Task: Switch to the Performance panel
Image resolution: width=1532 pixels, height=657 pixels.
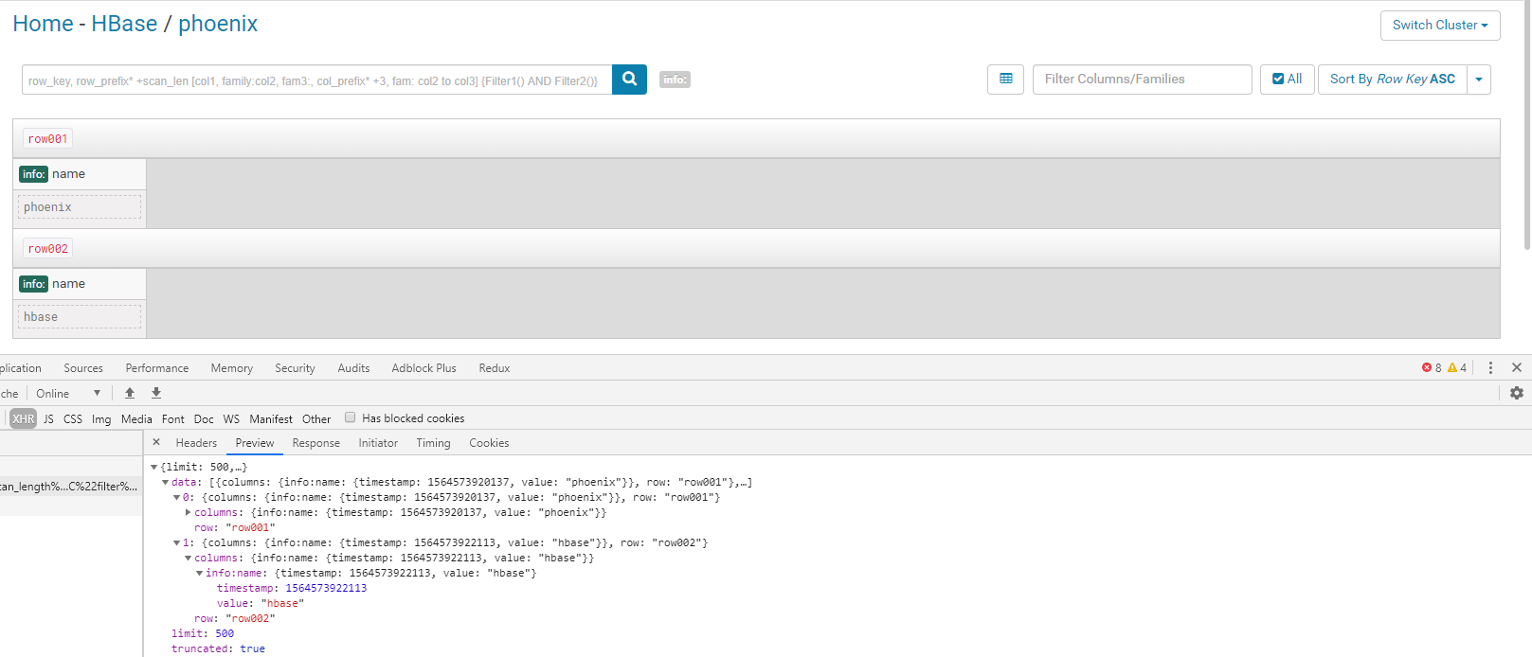Action: click(x=157, y=367)
